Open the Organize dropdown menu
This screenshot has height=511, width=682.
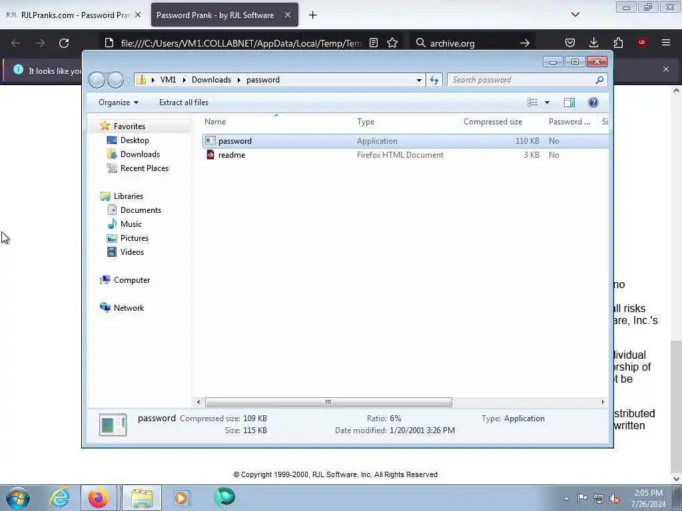pyautogui.click(x=119, y=102)
